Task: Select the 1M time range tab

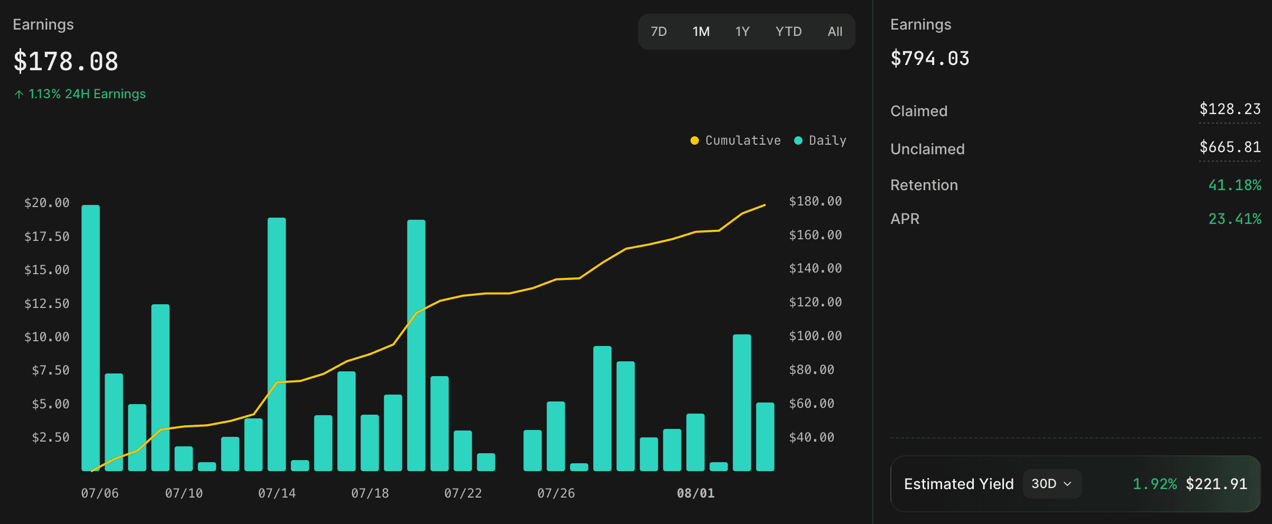Action: (x=701, y=32)
